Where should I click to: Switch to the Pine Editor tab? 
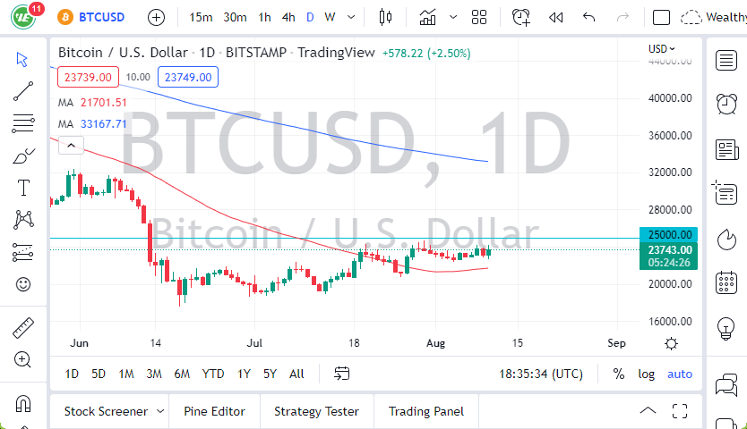pos(214,412)
